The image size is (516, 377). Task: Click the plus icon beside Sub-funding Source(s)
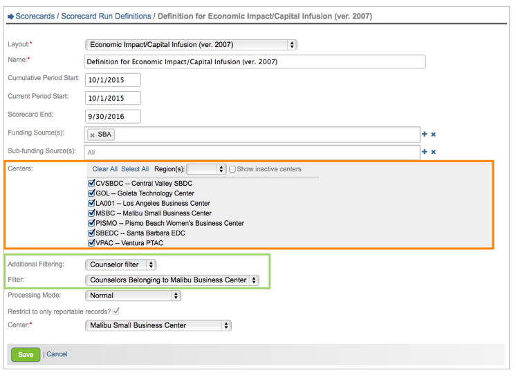425,152
